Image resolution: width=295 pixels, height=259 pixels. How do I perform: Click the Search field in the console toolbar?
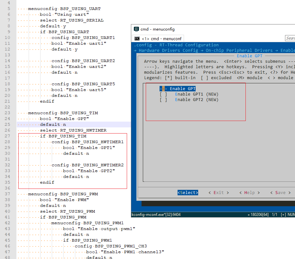click(x=290, y=38)
